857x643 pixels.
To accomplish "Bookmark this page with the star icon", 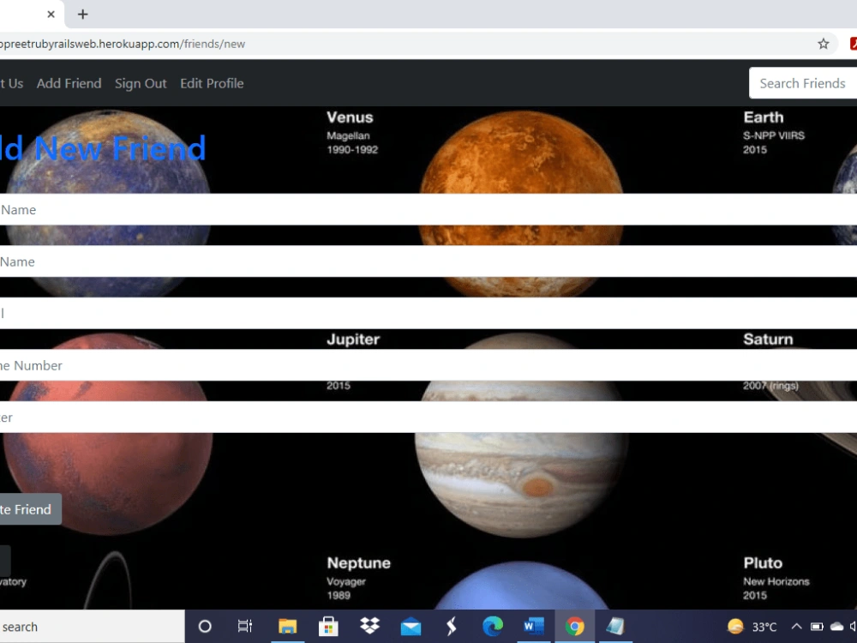I will (823, 44).
